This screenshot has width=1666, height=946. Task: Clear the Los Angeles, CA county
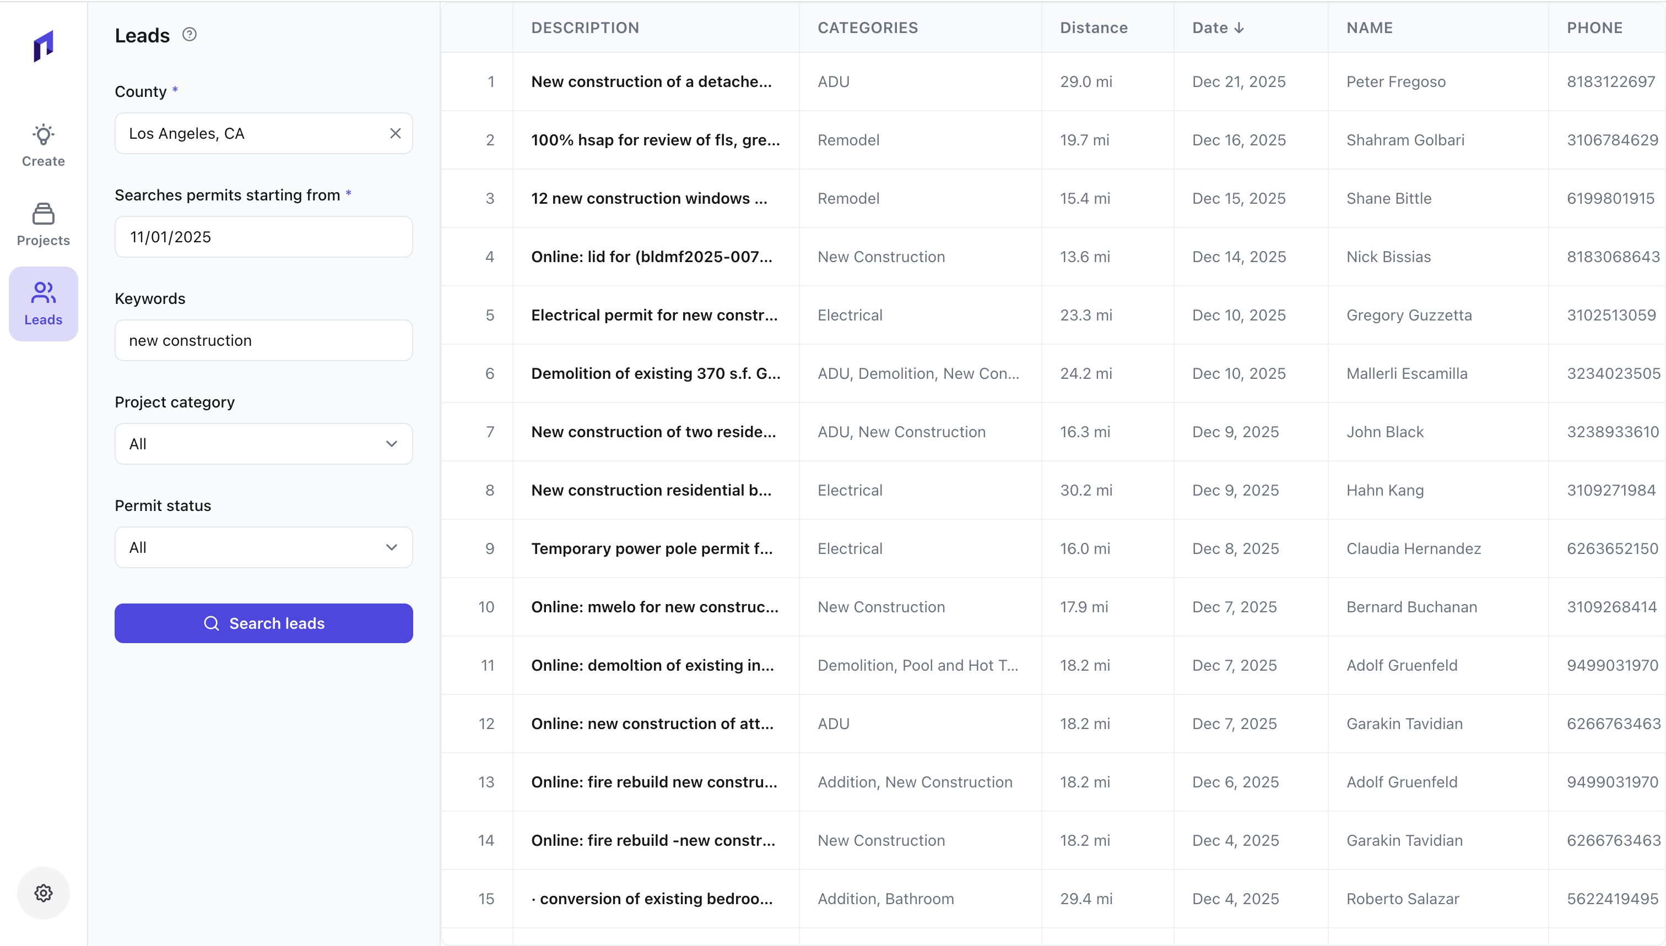click(395, 133)
